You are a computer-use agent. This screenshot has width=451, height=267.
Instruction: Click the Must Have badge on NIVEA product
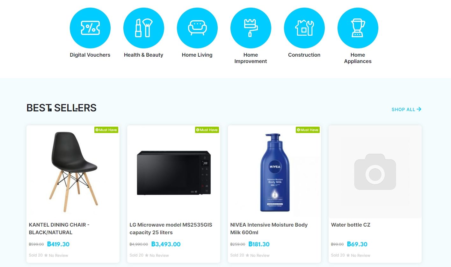(x=308, y=130)
